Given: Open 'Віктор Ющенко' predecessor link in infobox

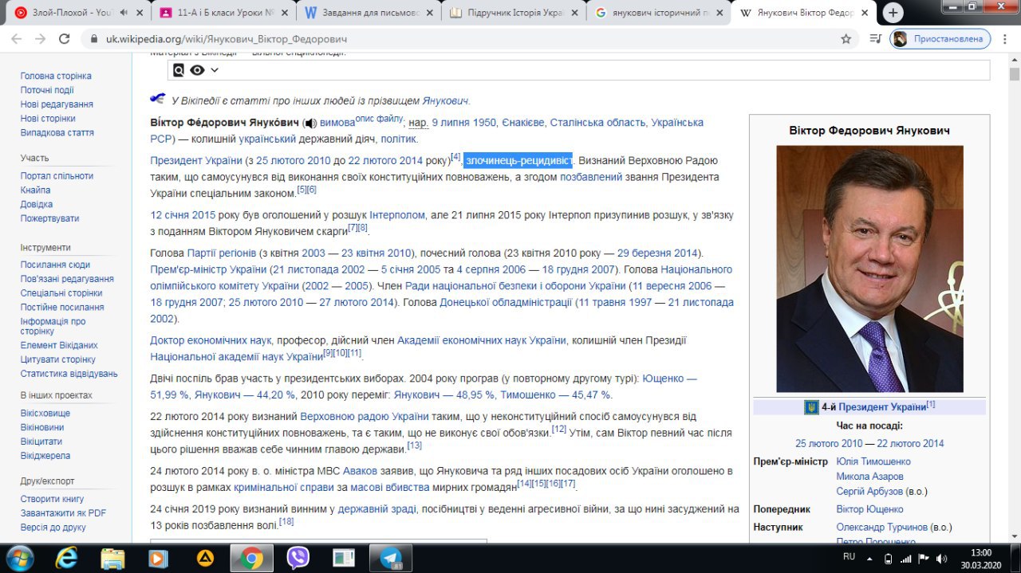Looking at the screenshot, I should pyautogui.click(x=870, y=509).
